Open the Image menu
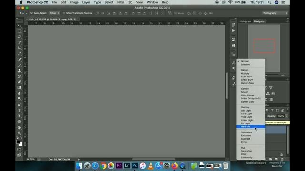The width and height of the screenshot is (305, 171). 74,2
